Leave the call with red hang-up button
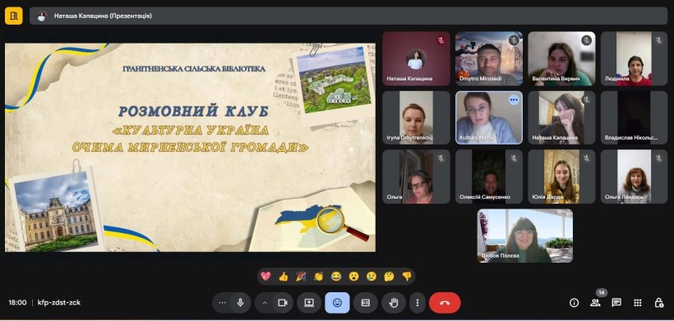 click(x=445, y=303)
